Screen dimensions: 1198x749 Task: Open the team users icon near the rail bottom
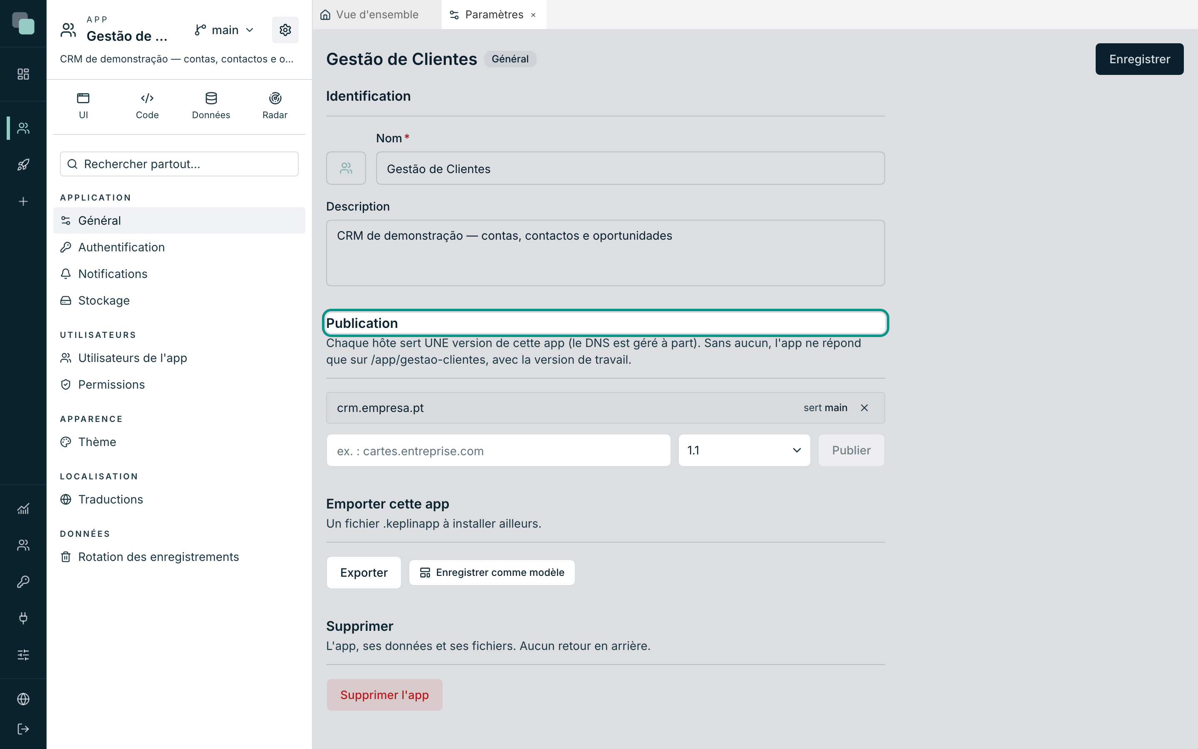point(23,545)
